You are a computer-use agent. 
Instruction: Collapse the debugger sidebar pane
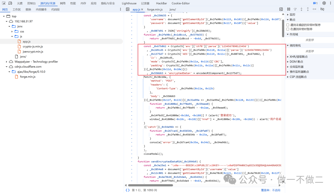point(281,9)
